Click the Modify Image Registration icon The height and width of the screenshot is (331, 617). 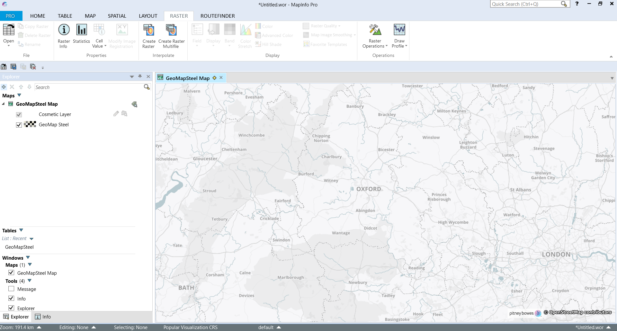point(122,30)
